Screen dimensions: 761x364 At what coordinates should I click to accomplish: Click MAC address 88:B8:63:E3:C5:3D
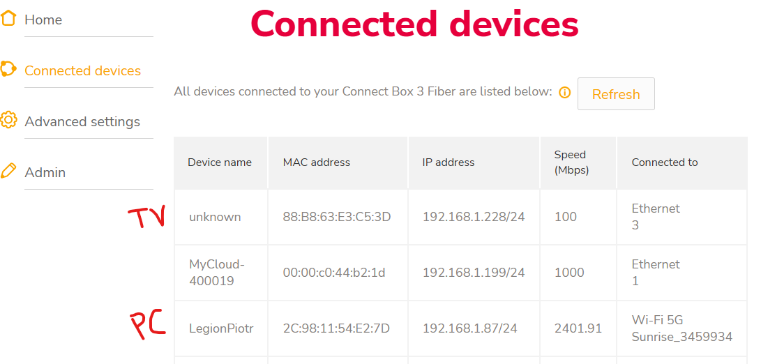(337, 217)
